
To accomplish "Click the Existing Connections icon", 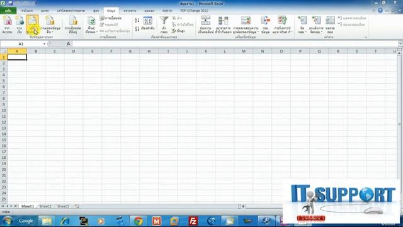I will (73, 24).
